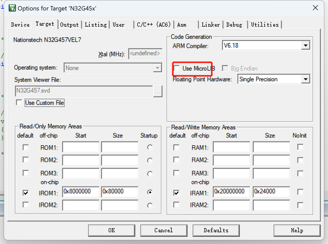The image size is (328, 244).
Task: Open the Debug tab
Action: coord(234,25)
